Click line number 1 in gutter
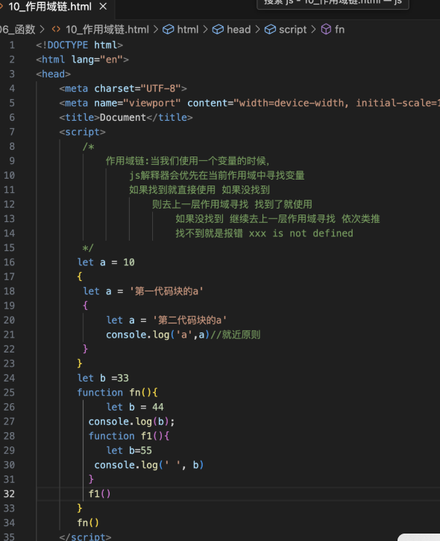This screenshot has width=440, height=541. (x=12, y=45)
